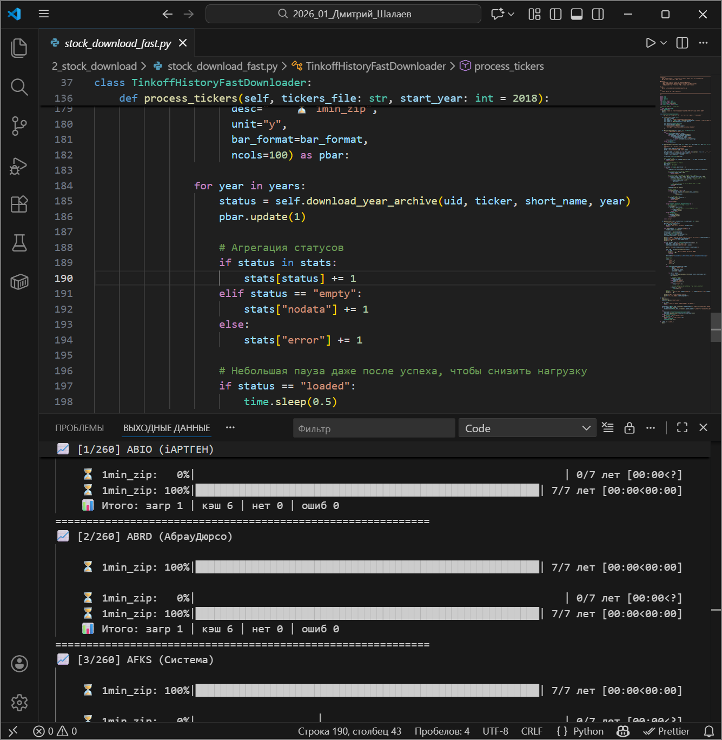Open the Code output channel dropdown
The width and height of the screenshot is (722, 740).
click(527, 427)
